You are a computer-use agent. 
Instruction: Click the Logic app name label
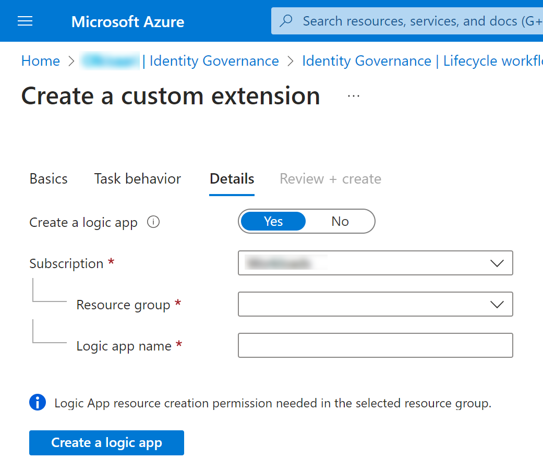[x=124, y=346]
